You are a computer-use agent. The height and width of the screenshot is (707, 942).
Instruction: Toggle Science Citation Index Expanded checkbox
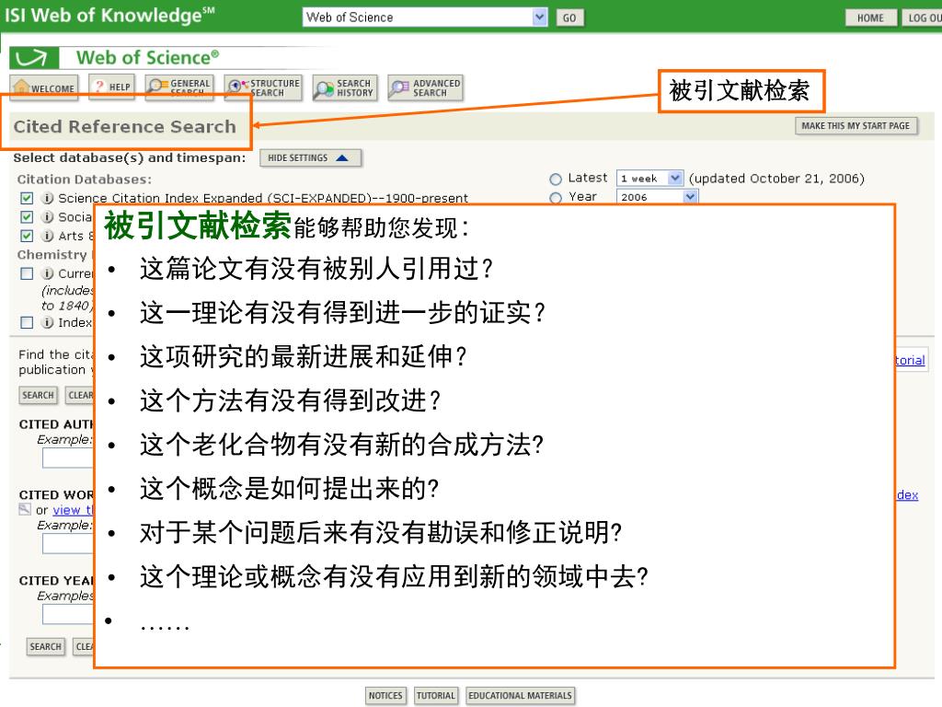27,198
